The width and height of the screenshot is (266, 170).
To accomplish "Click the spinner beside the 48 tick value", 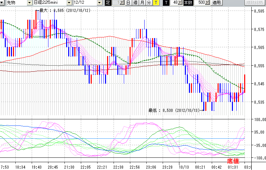I will pos(180,3).
